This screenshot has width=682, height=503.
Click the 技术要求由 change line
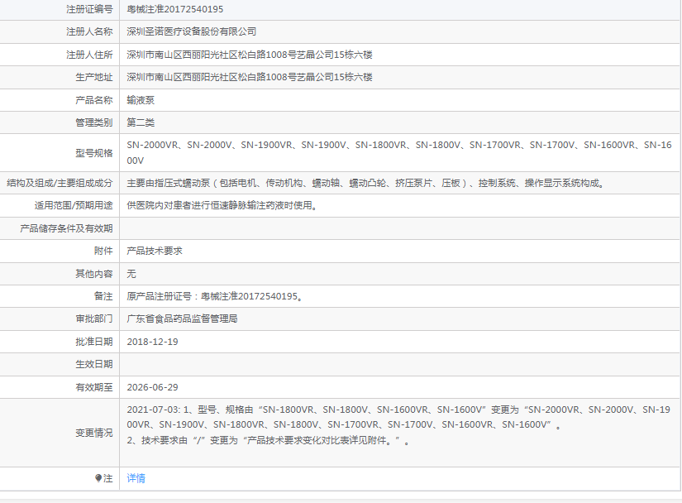[x=268, y=441]
